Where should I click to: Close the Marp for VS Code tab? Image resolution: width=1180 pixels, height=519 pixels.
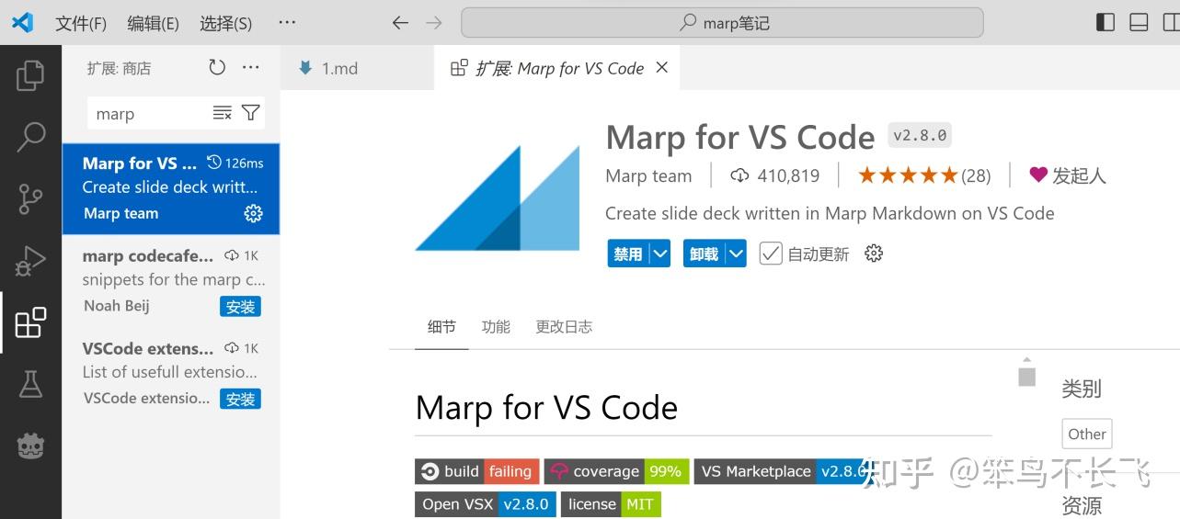661,68
